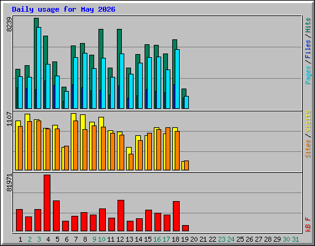Click day 24 on the axis
The height and width of the screenshot is (246, 315).
(x=231, y=239)
